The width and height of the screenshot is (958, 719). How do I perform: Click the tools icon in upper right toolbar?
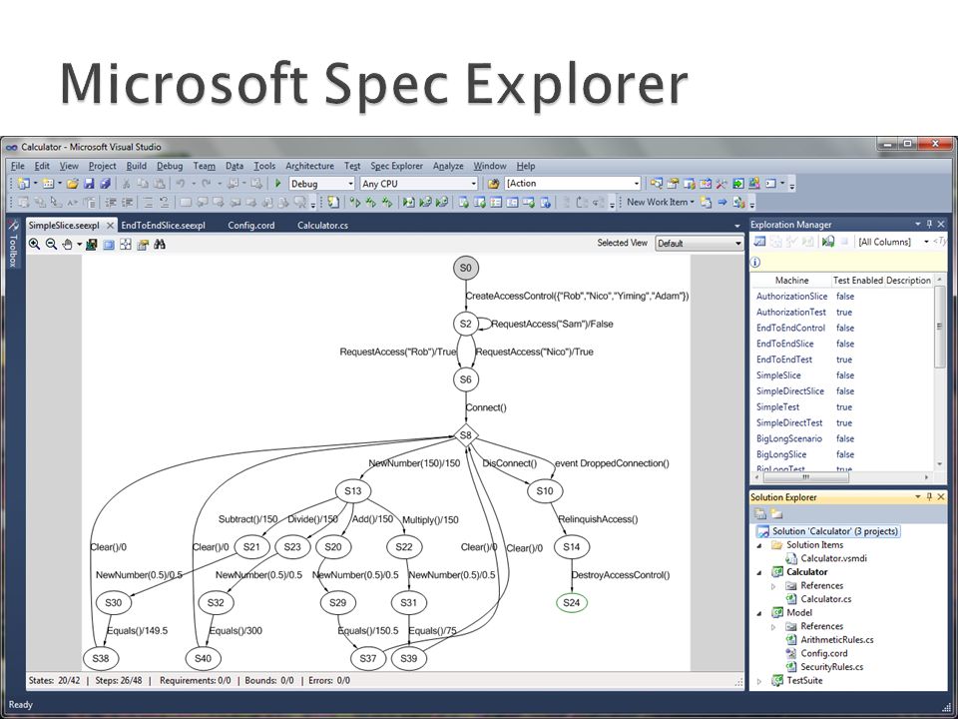[x=721, y=184]
